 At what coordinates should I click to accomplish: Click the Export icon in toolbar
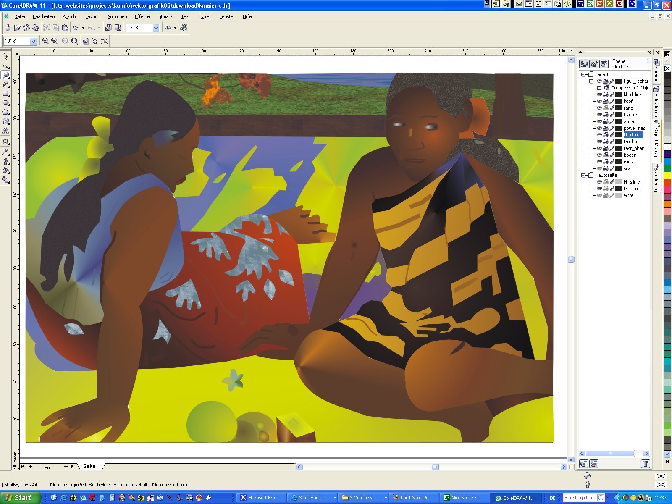(x=118, y=28)
